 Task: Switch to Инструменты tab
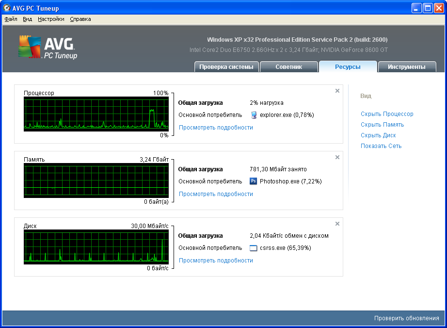pyautogui.click(x=407, y=67)
